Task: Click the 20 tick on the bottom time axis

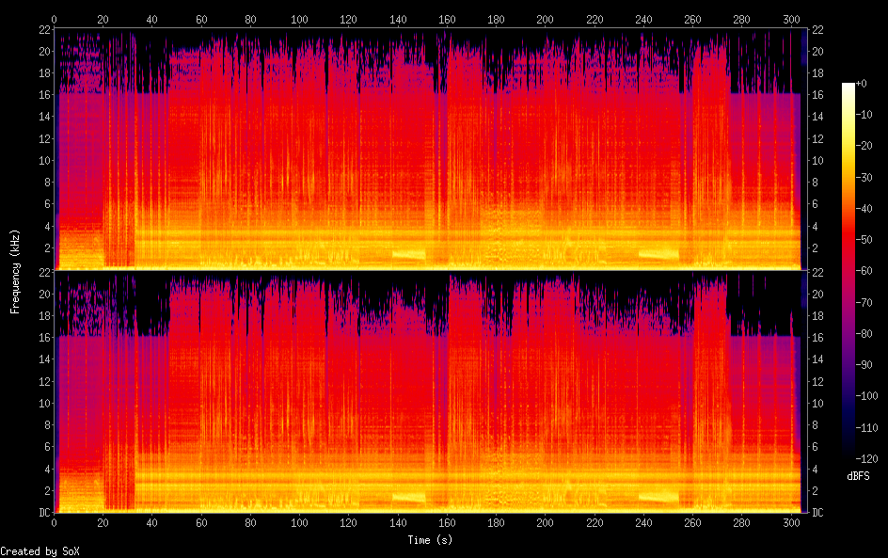Action: point(103,523)
